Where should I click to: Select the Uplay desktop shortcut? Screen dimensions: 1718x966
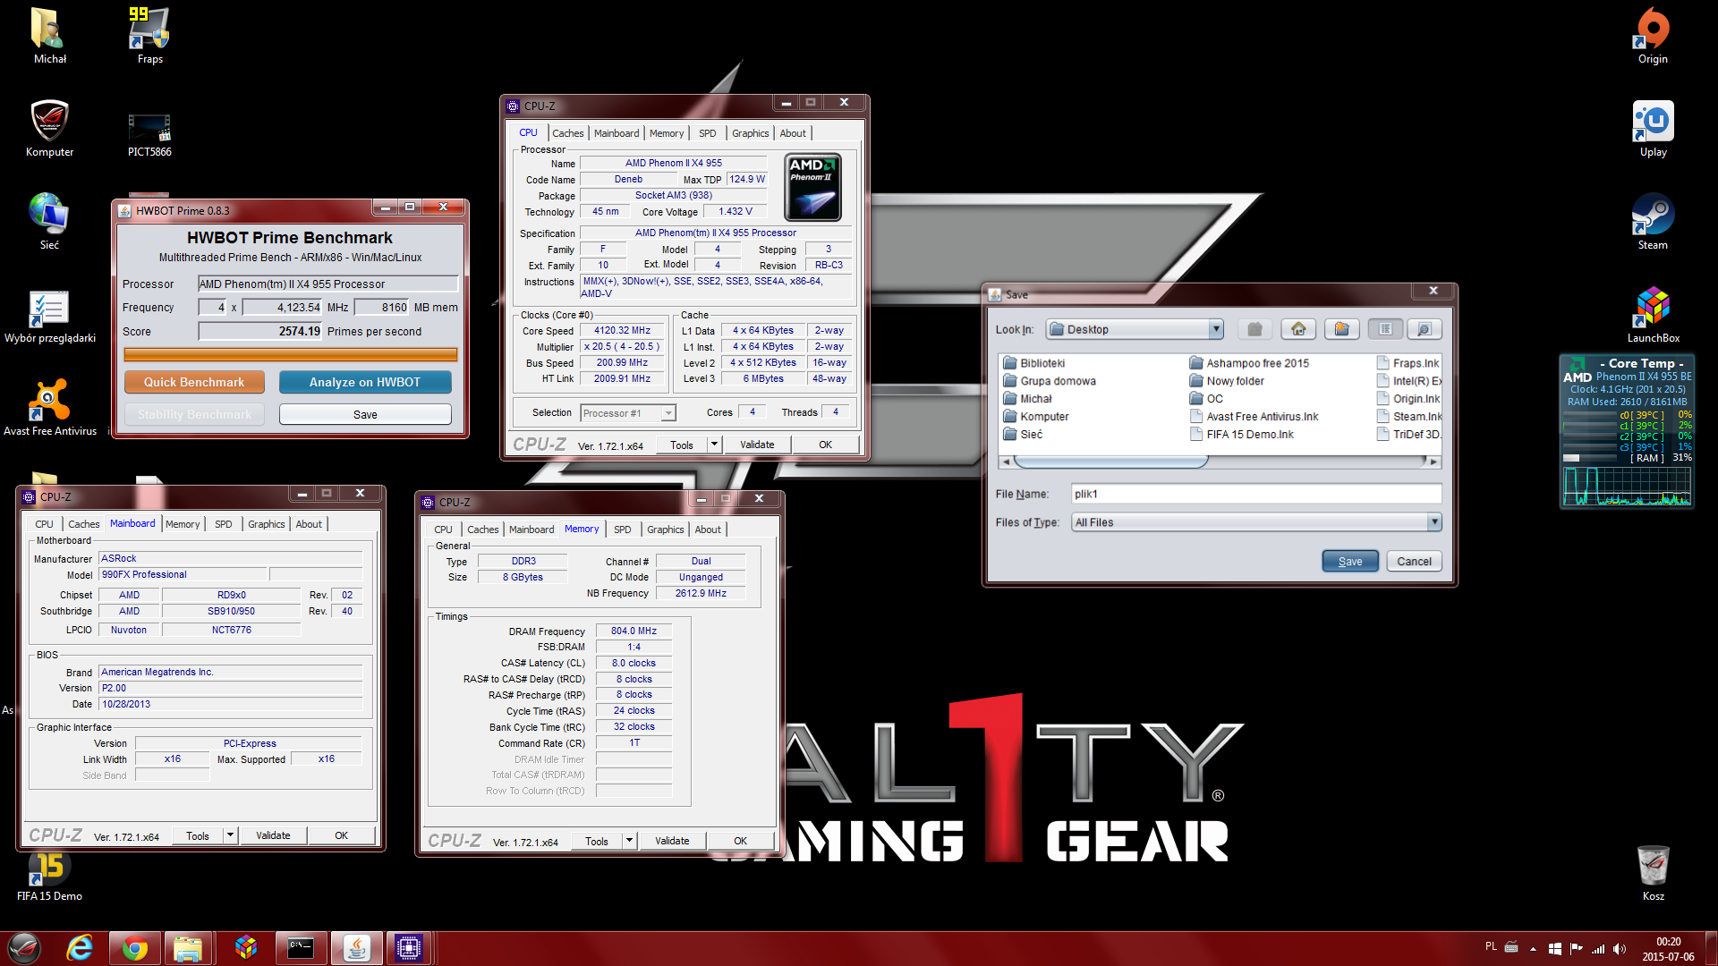[x=1653, y=130]
